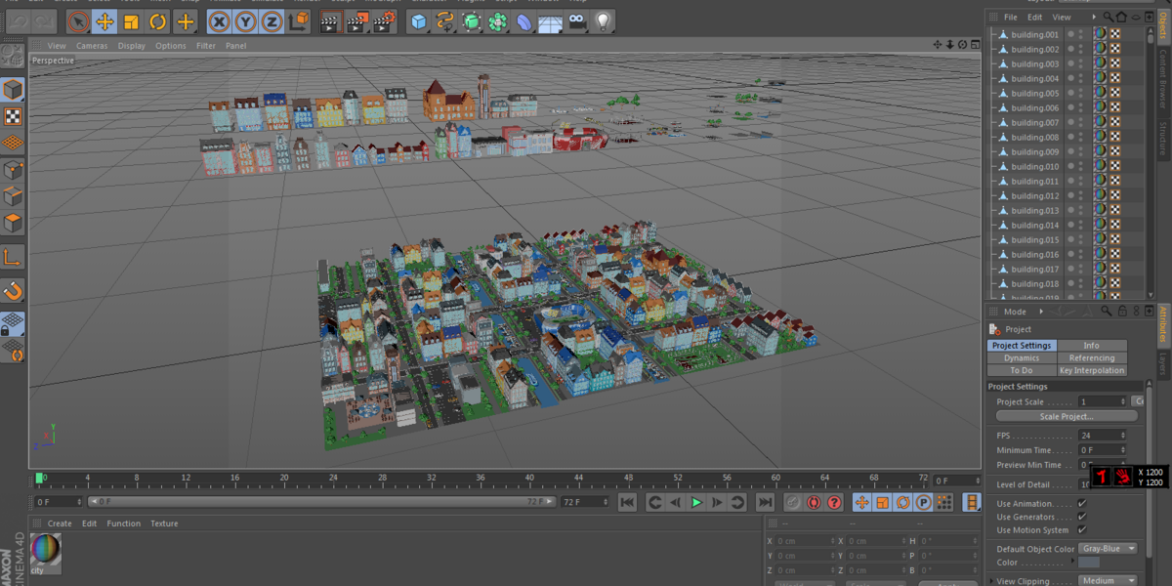1172x586 pixels.
Task: Add a Cube primitive object
Action: coord(419,21)
